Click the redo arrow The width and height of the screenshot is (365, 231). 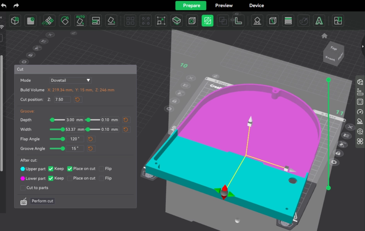tap(16, 5)
